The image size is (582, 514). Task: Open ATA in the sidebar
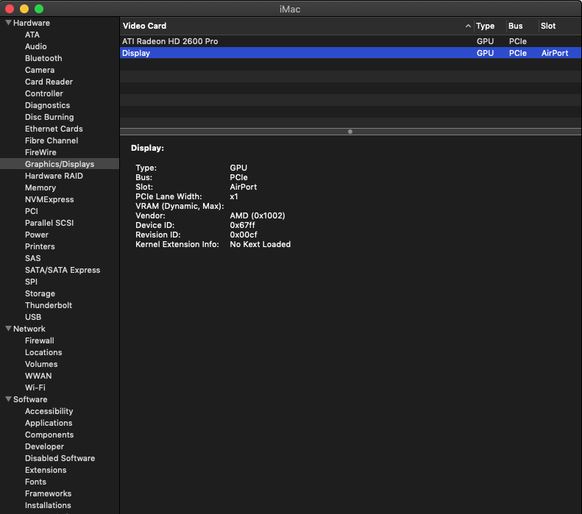tap(32, 35)
